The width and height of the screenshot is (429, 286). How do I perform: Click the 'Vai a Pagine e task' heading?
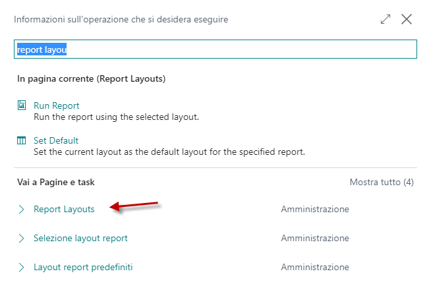click(56, 182)
